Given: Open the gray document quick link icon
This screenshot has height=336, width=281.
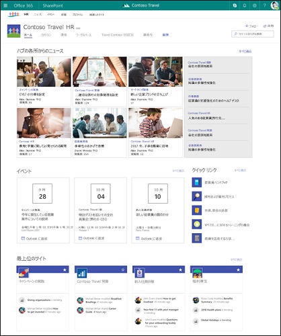Looking at the screenshot, I should click(197, 239).
